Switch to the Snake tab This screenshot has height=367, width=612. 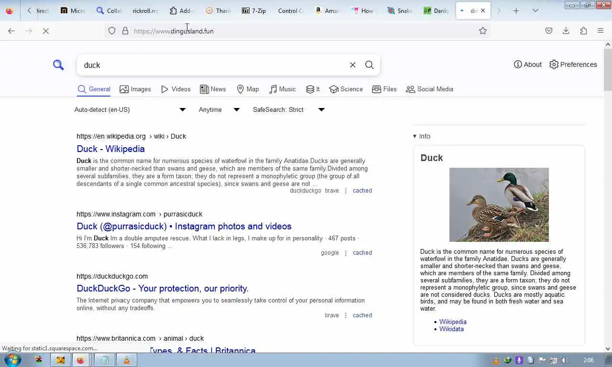[400, 11]
